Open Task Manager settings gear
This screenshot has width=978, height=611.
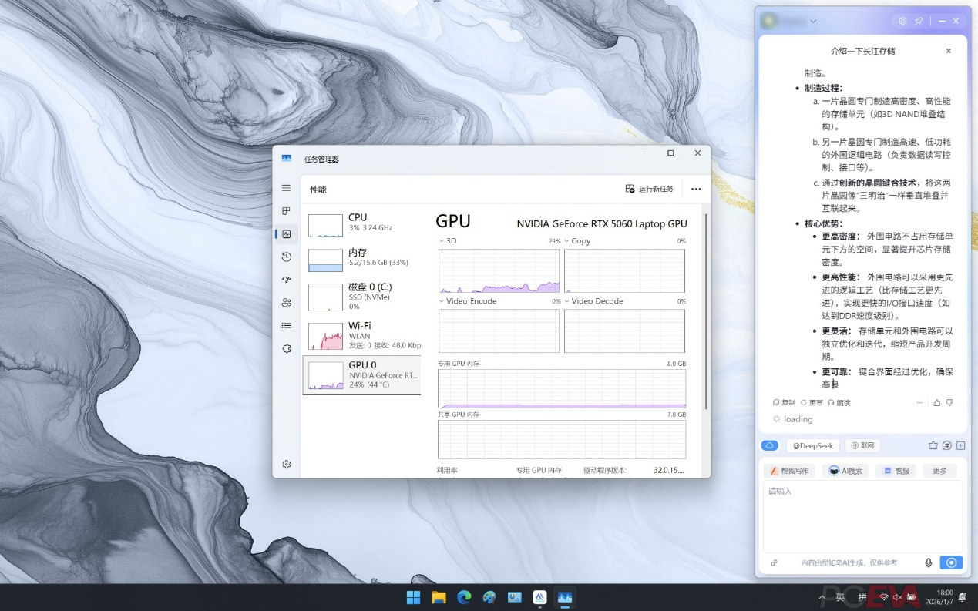(287, 464)
